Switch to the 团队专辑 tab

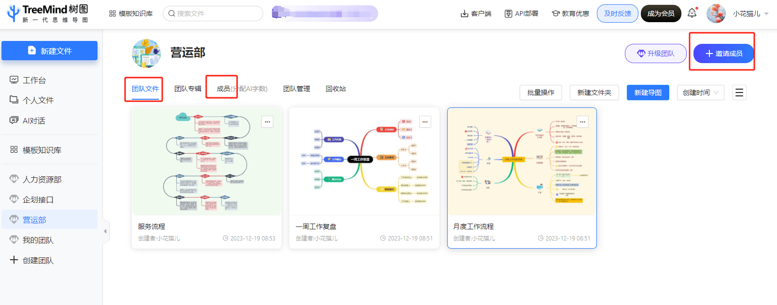coord(188,89)
